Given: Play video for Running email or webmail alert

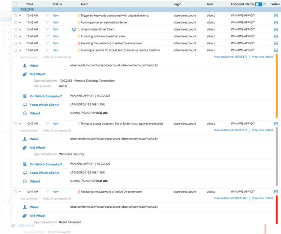Looking at the screenshot, I should click(276, 22).
